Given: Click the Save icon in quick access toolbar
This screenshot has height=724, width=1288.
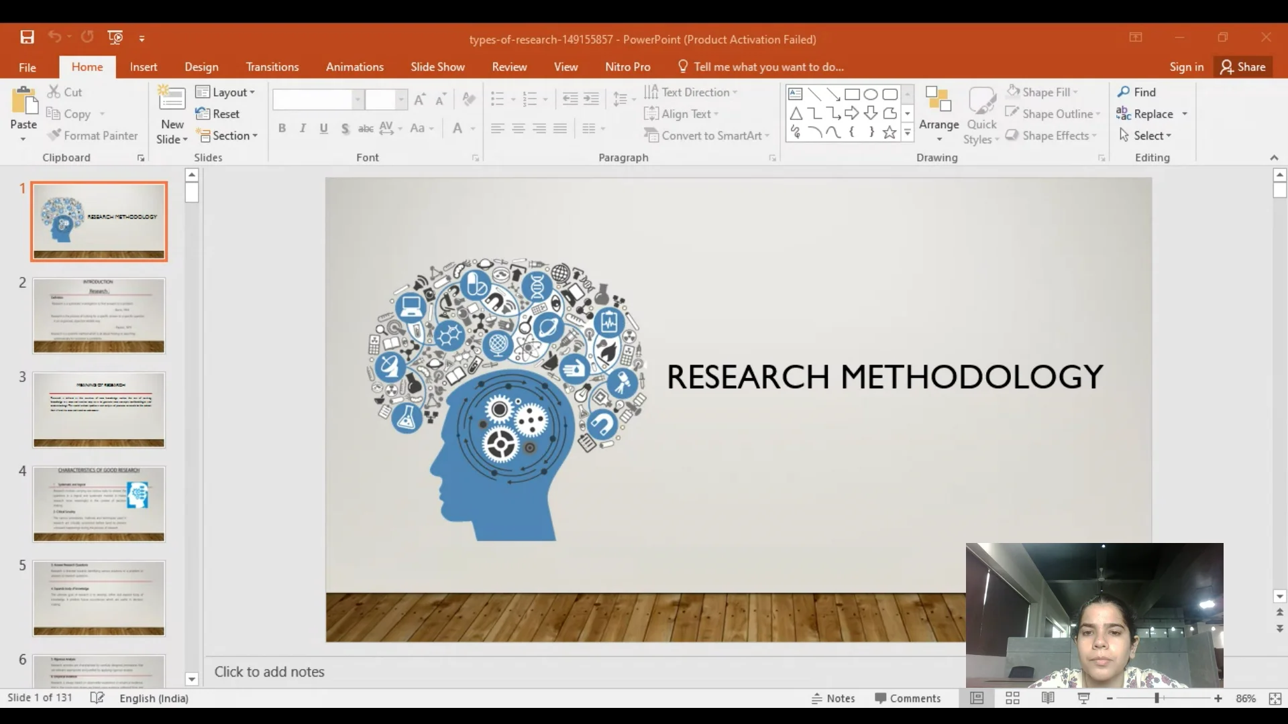Looking at the screenshot, I should pyautogui.click(x=27, y=38).
